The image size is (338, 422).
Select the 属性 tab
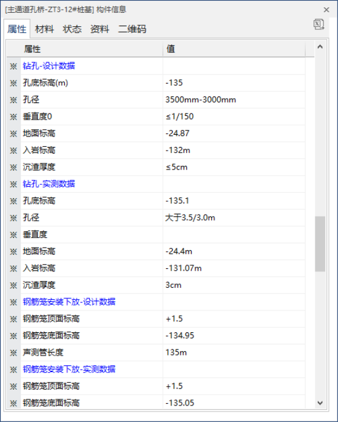pos(16,29)
